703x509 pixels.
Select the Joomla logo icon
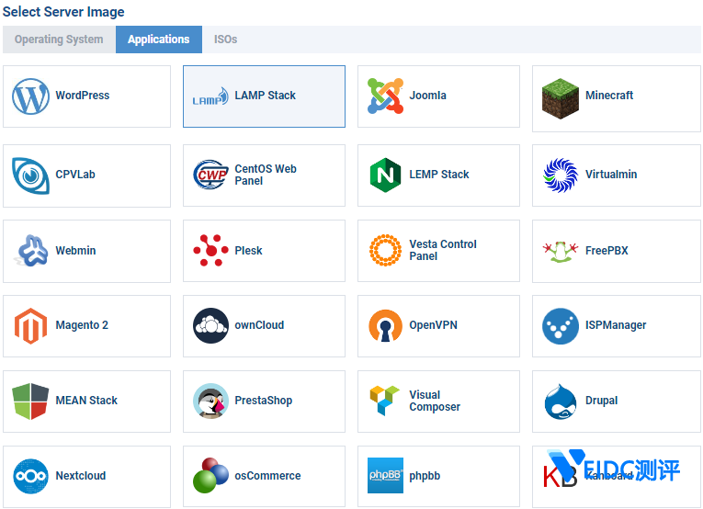385,96
